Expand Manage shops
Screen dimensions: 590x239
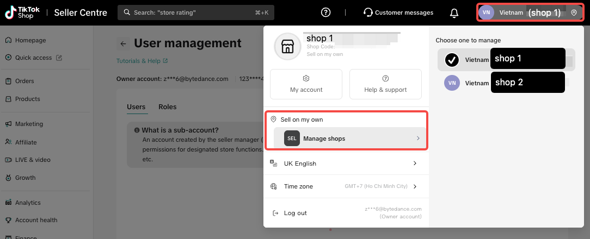(x=350, y=139)
